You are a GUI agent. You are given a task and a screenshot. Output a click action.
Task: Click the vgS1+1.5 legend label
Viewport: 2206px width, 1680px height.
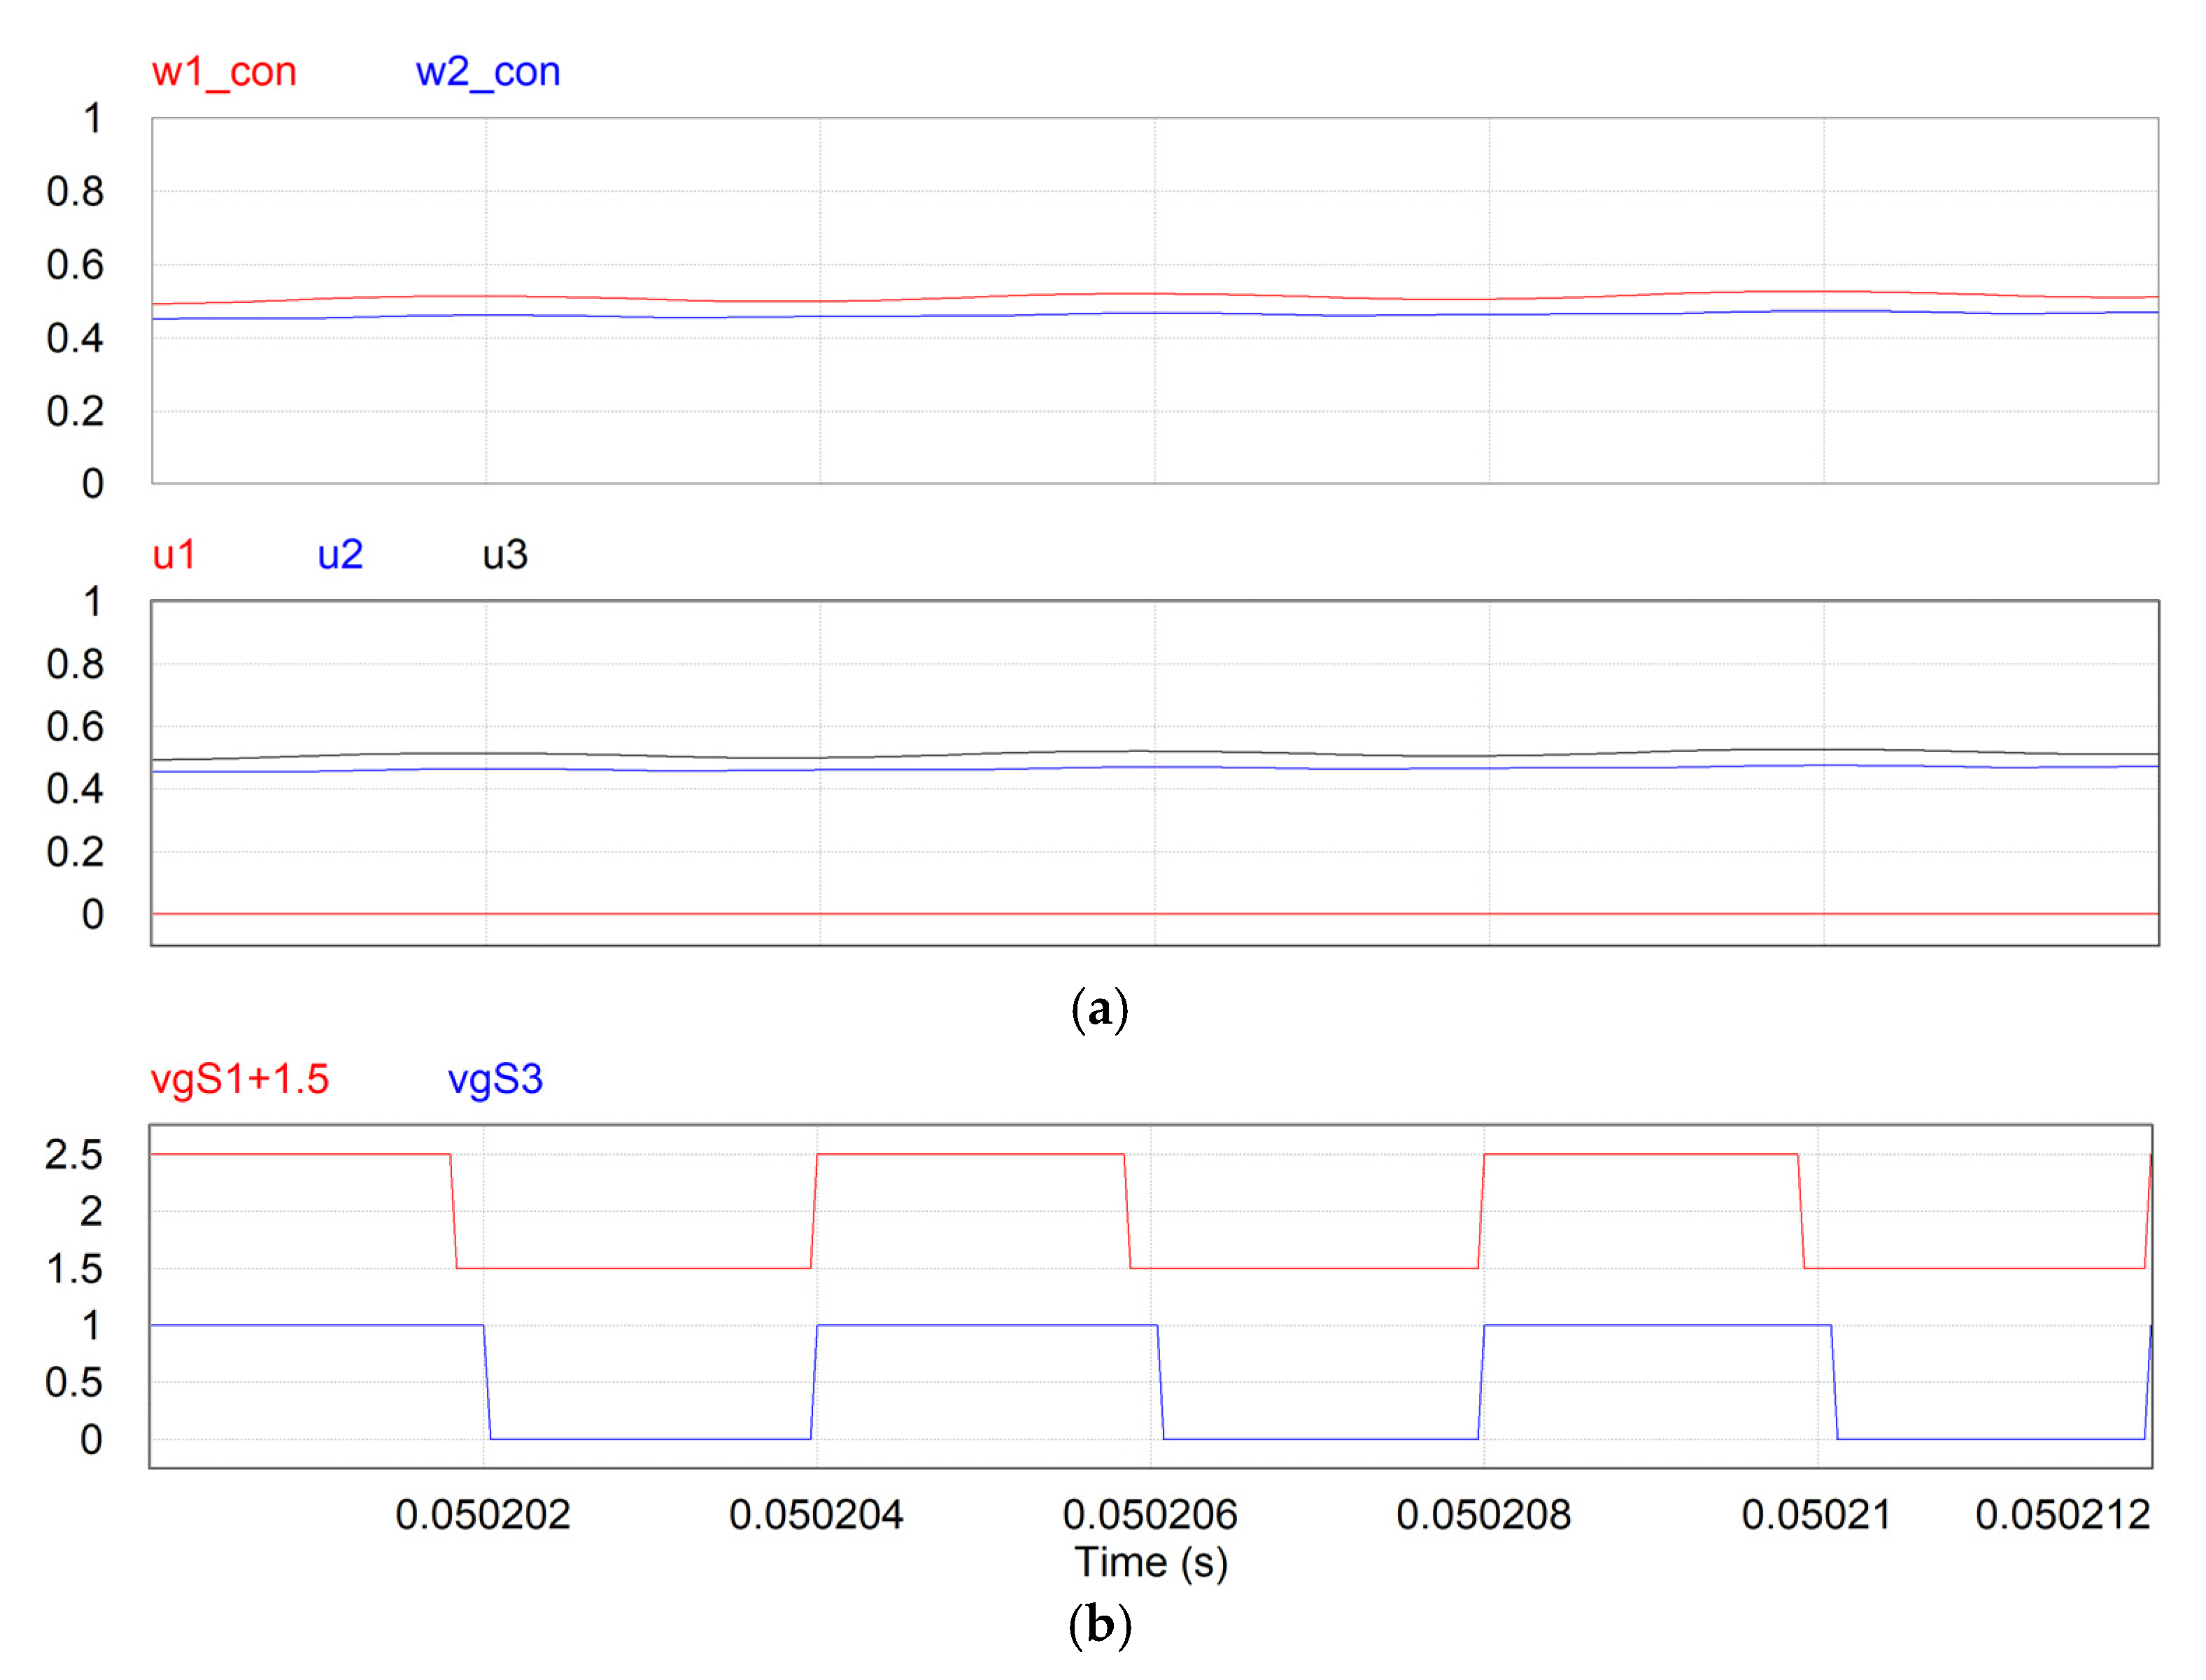point(239,1079)
